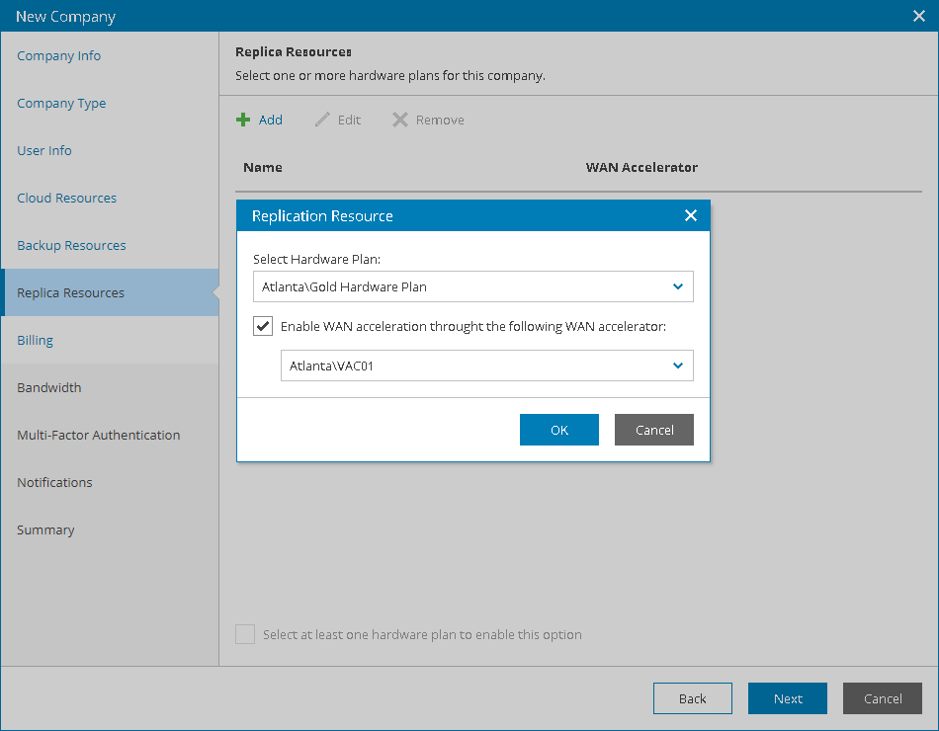Toggle the disabled hardware plan option checkbox

245,634
